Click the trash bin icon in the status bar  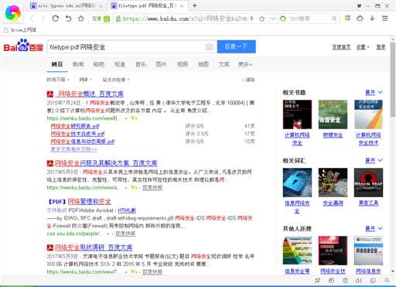tap(345, 280)
